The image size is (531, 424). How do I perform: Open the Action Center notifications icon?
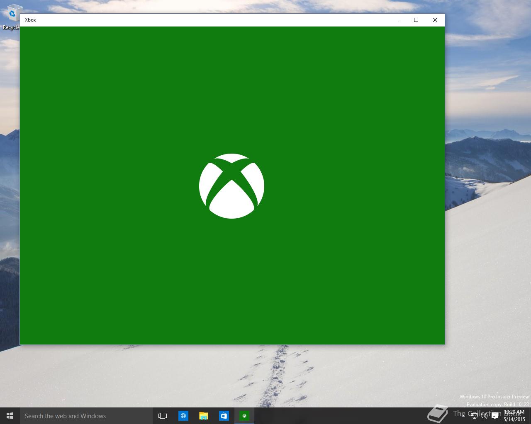[x=495, y=416]
